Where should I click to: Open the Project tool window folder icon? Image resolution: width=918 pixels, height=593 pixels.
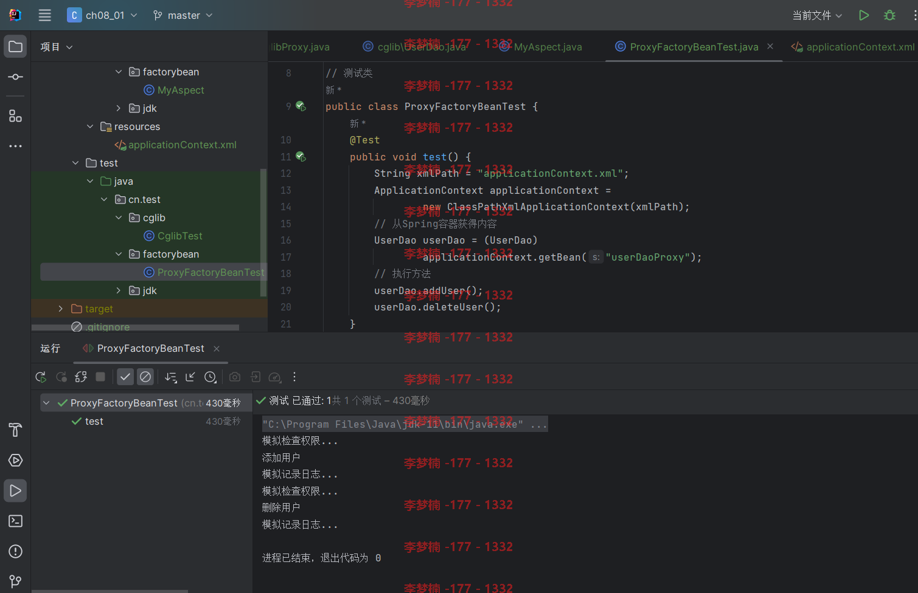click(x=15, y=47)
